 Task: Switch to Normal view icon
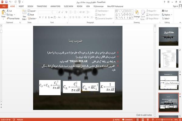[138, 119]
